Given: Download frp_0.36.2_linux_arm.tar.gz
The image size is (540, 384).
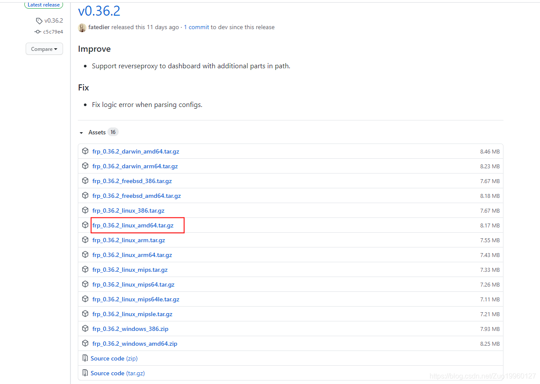Looking at the screenshot, I should click(129, 240).
